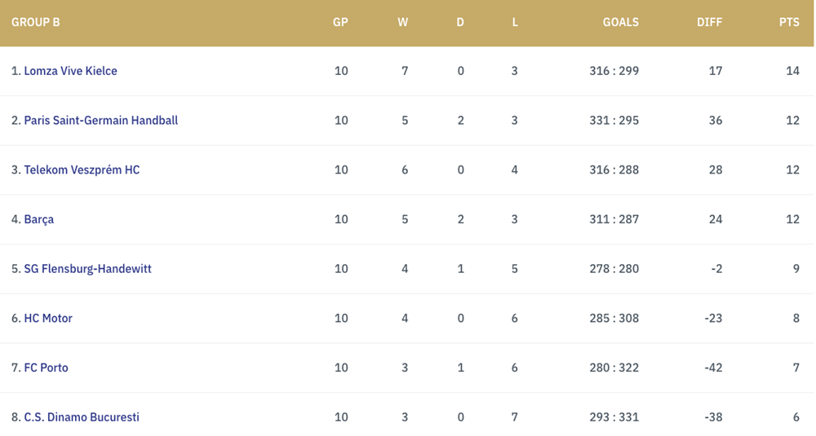Select the Telekom Veszprém HC link
816x436 pixels.
pyautogui.click(x=82, y=170)
